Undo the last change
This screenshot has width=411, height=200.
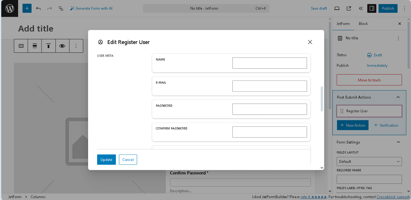tap(38, 8)
